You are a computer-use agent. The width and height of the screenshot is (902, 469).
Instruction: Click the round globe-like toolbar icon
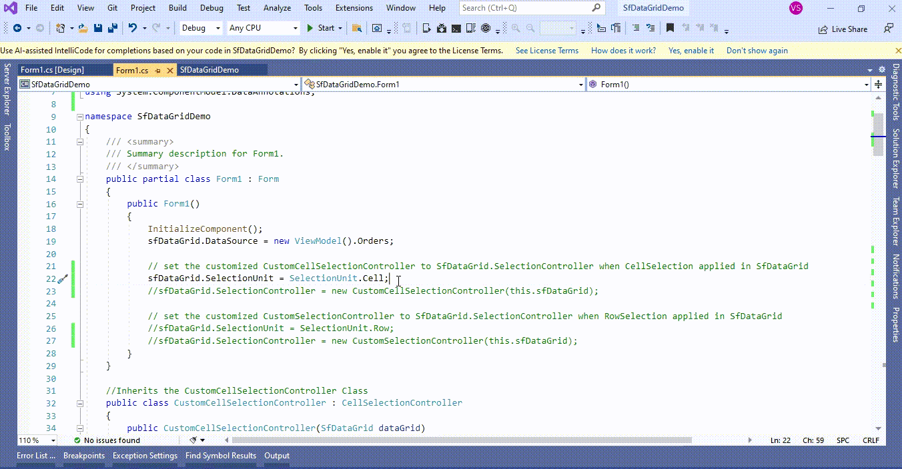pos(486,28)
